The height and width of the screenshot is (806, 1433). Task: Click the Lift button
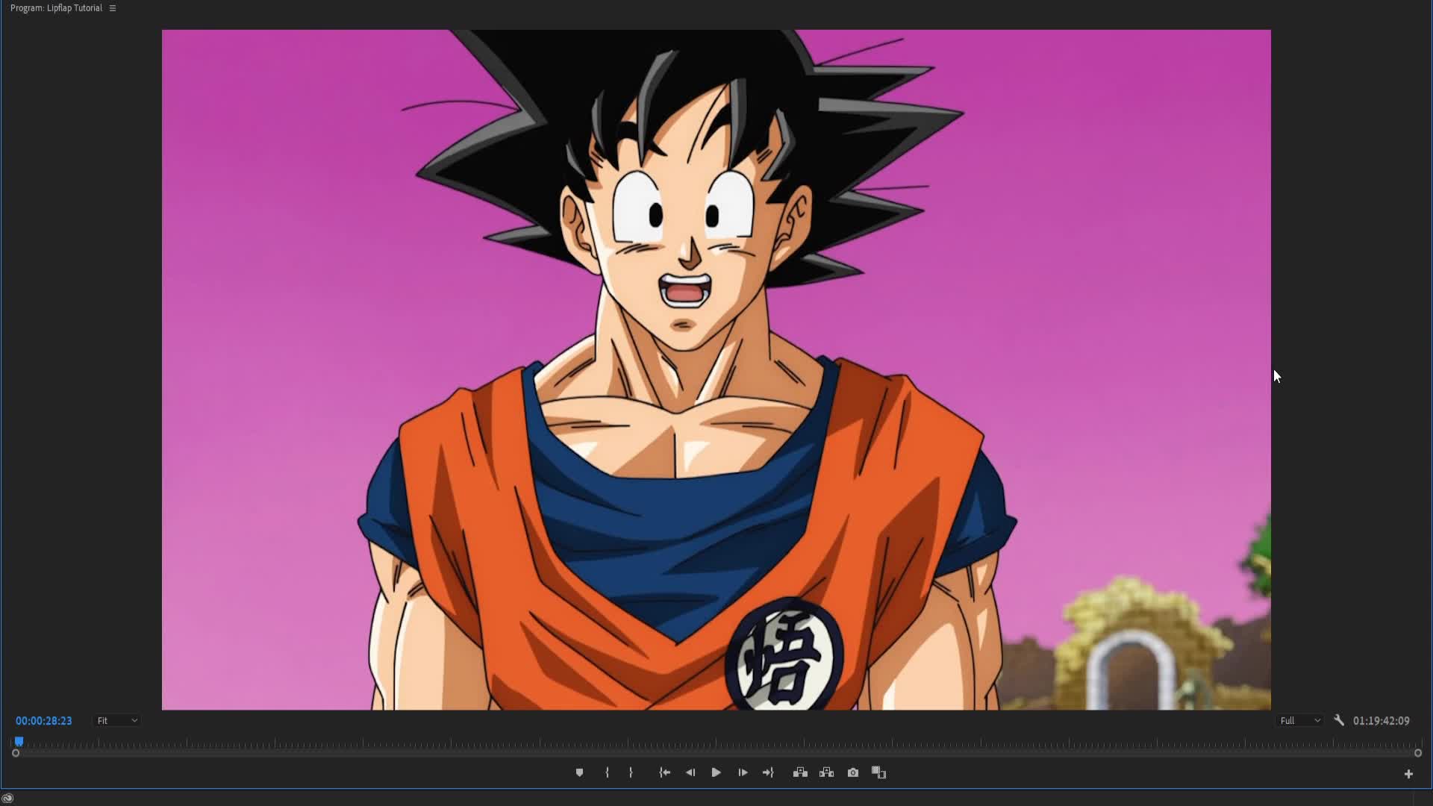click(800, 772)
